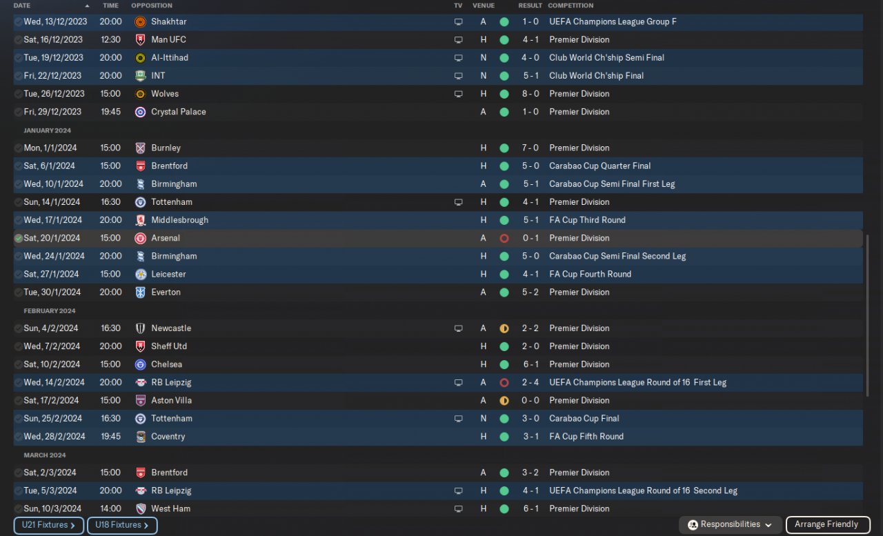
Task: Click the Arsenal club badge icon
Action: point(140,238)
